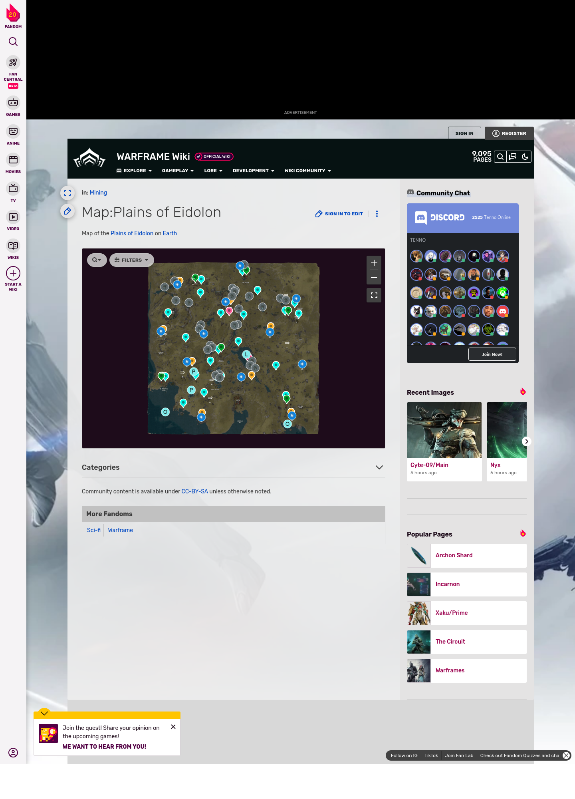Image resolution: width=575 pixels, height=799 pixels.
Task: Open the more actions three-dot menu
Action: click(377, 214)
